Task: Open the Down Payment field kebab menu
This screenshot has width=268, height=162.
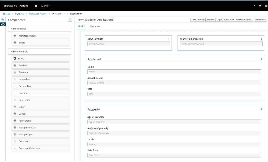Action: (169, 39)
